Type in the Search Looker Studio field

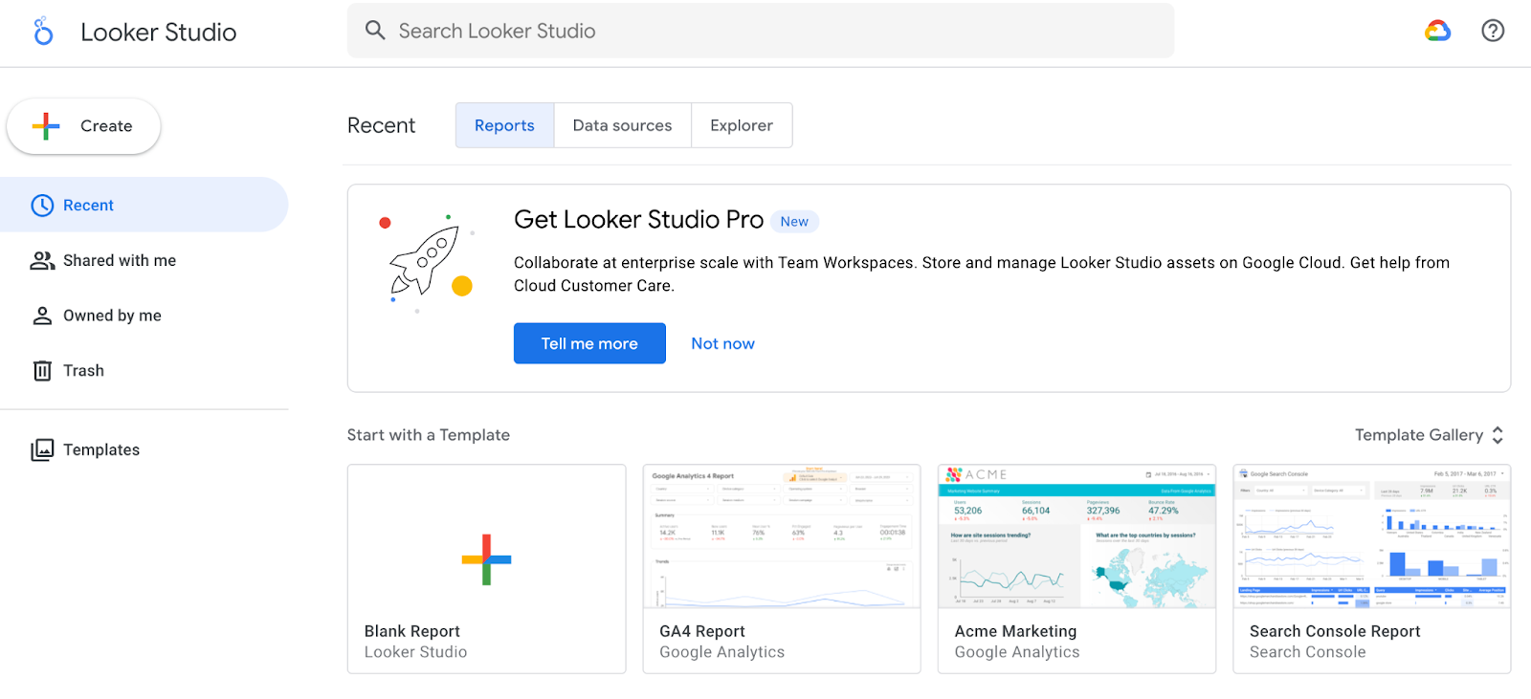(765, 31)
